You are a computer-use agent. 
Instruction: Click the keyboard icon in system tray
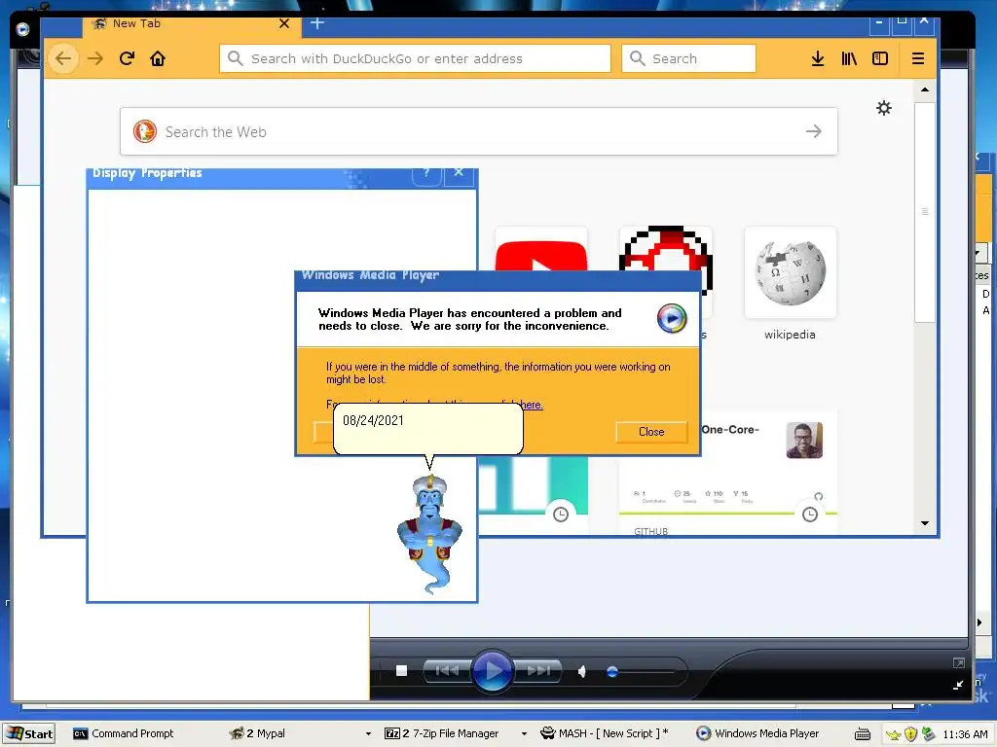point(863,734)
